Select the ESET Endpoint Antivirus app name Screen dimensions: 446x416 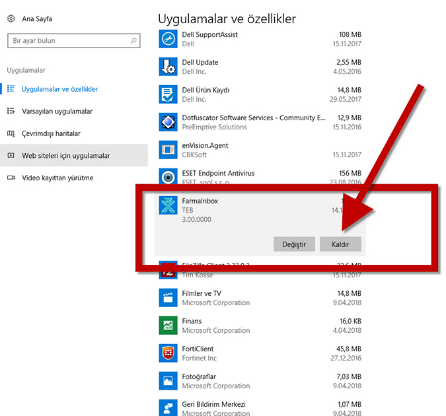[218, 173]
